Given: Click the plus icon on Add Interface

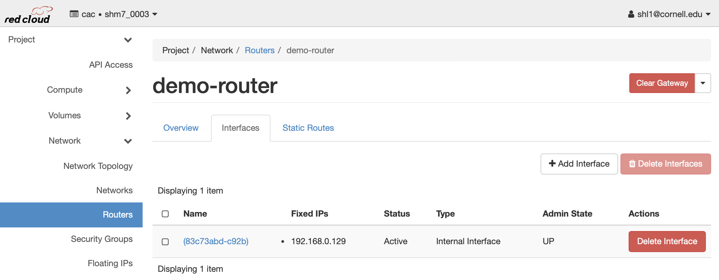Looking at the screenshot, I should point(552,163).
